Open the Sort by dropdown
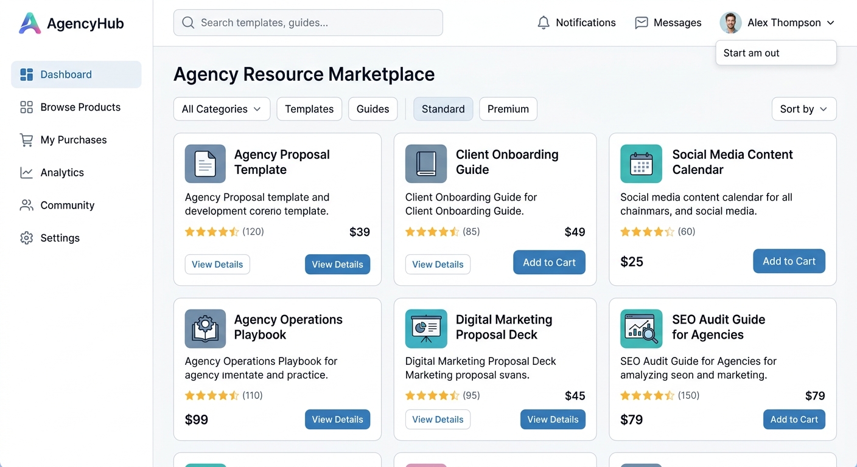The image size is (857, 467). pos(804,109)
